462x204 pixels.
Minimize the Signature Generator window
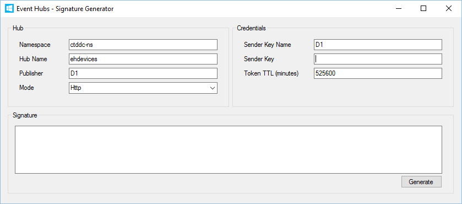(x=398, y=9)
